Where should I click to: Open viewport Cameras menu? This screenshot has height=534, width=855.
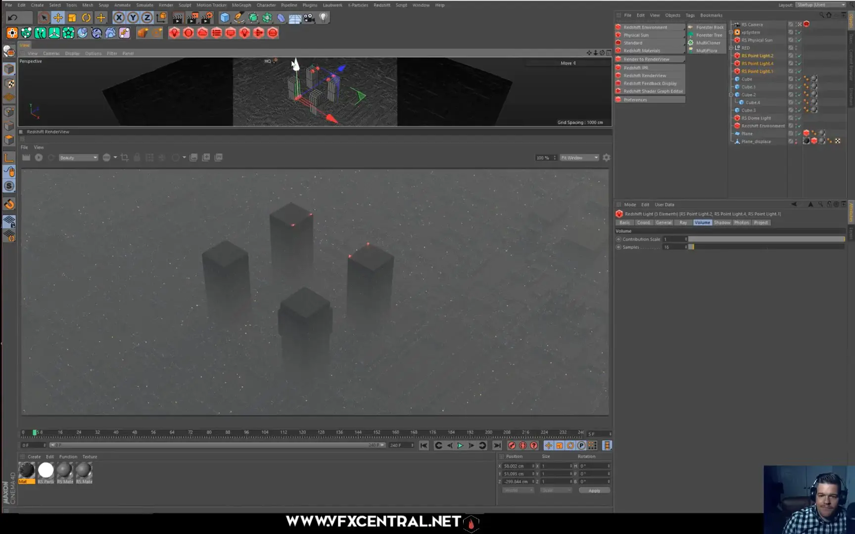click(51, 53)
